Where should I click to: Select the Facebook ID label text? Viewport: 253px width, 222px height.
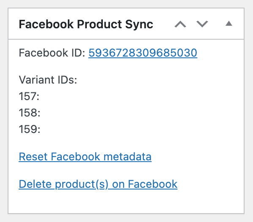pos(52,53)
